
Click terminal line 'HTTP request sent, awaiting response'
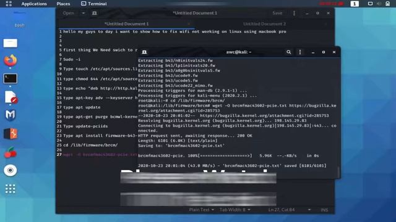pos(195,136)
